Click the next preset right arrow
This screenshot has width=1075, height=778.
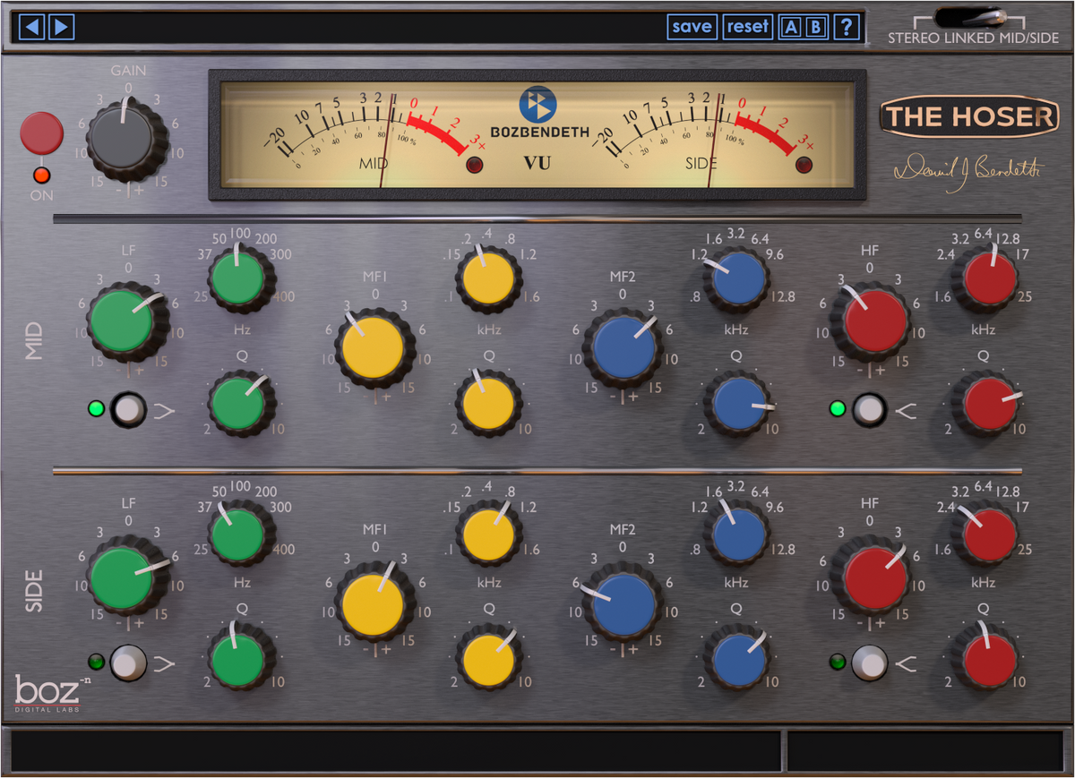click(x=61, y=27)
